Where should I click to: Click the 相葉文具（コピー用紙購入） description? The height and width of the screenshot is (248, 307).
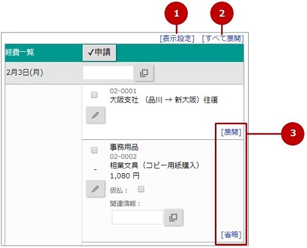tap(155, 165)
